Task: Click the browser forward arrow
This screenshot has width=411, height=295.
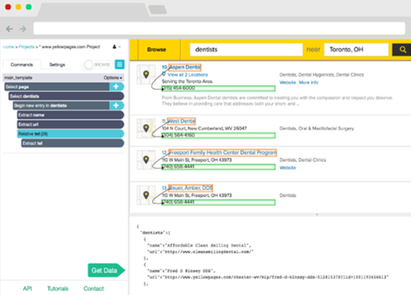Action: pos(23,28)
